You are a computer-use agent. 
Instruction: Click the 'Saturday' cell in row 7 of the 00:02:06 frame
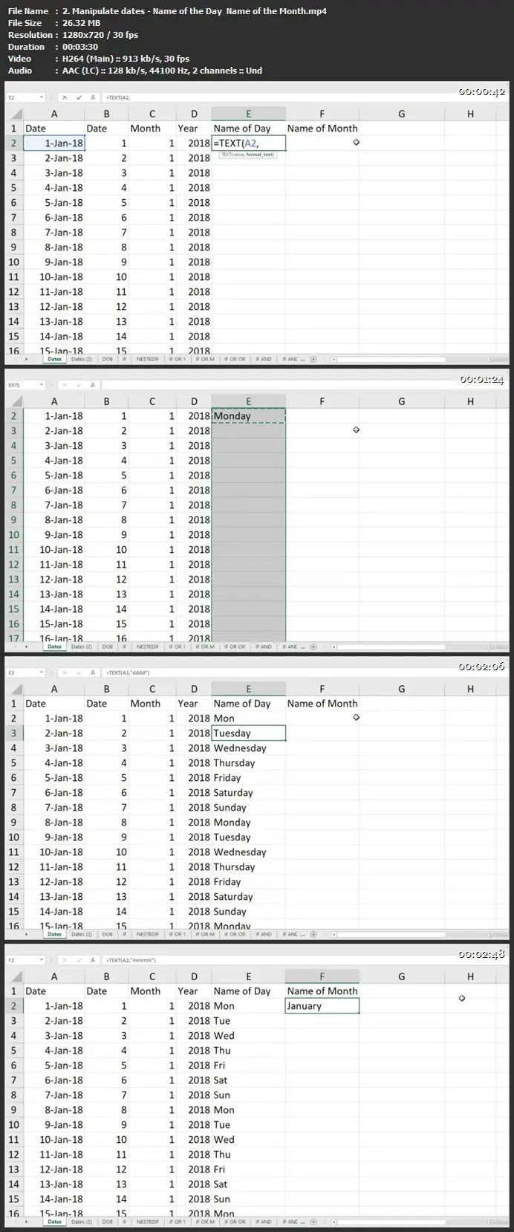[x=248, y=793]
